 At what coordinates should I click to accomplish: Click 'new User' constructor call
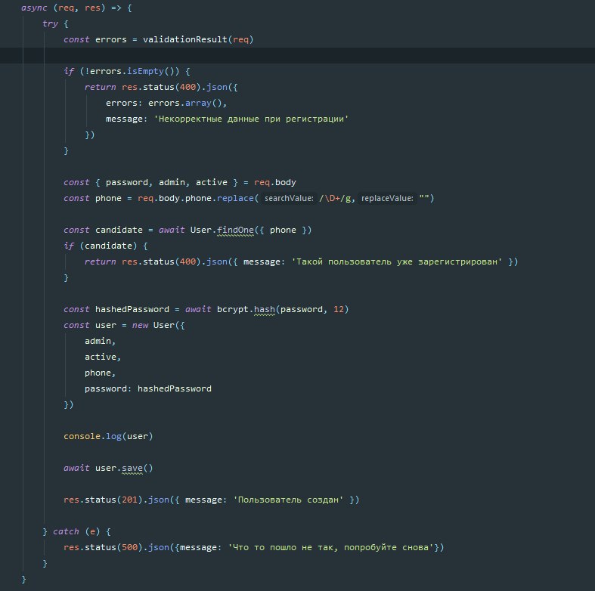[158, 326]
